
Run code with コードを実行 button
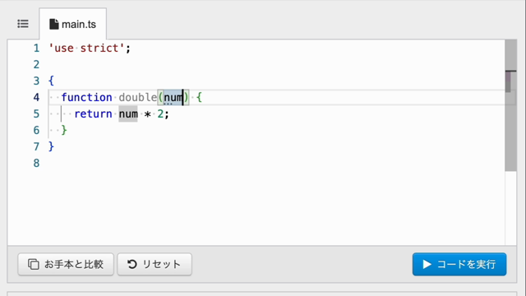[459, 265]
